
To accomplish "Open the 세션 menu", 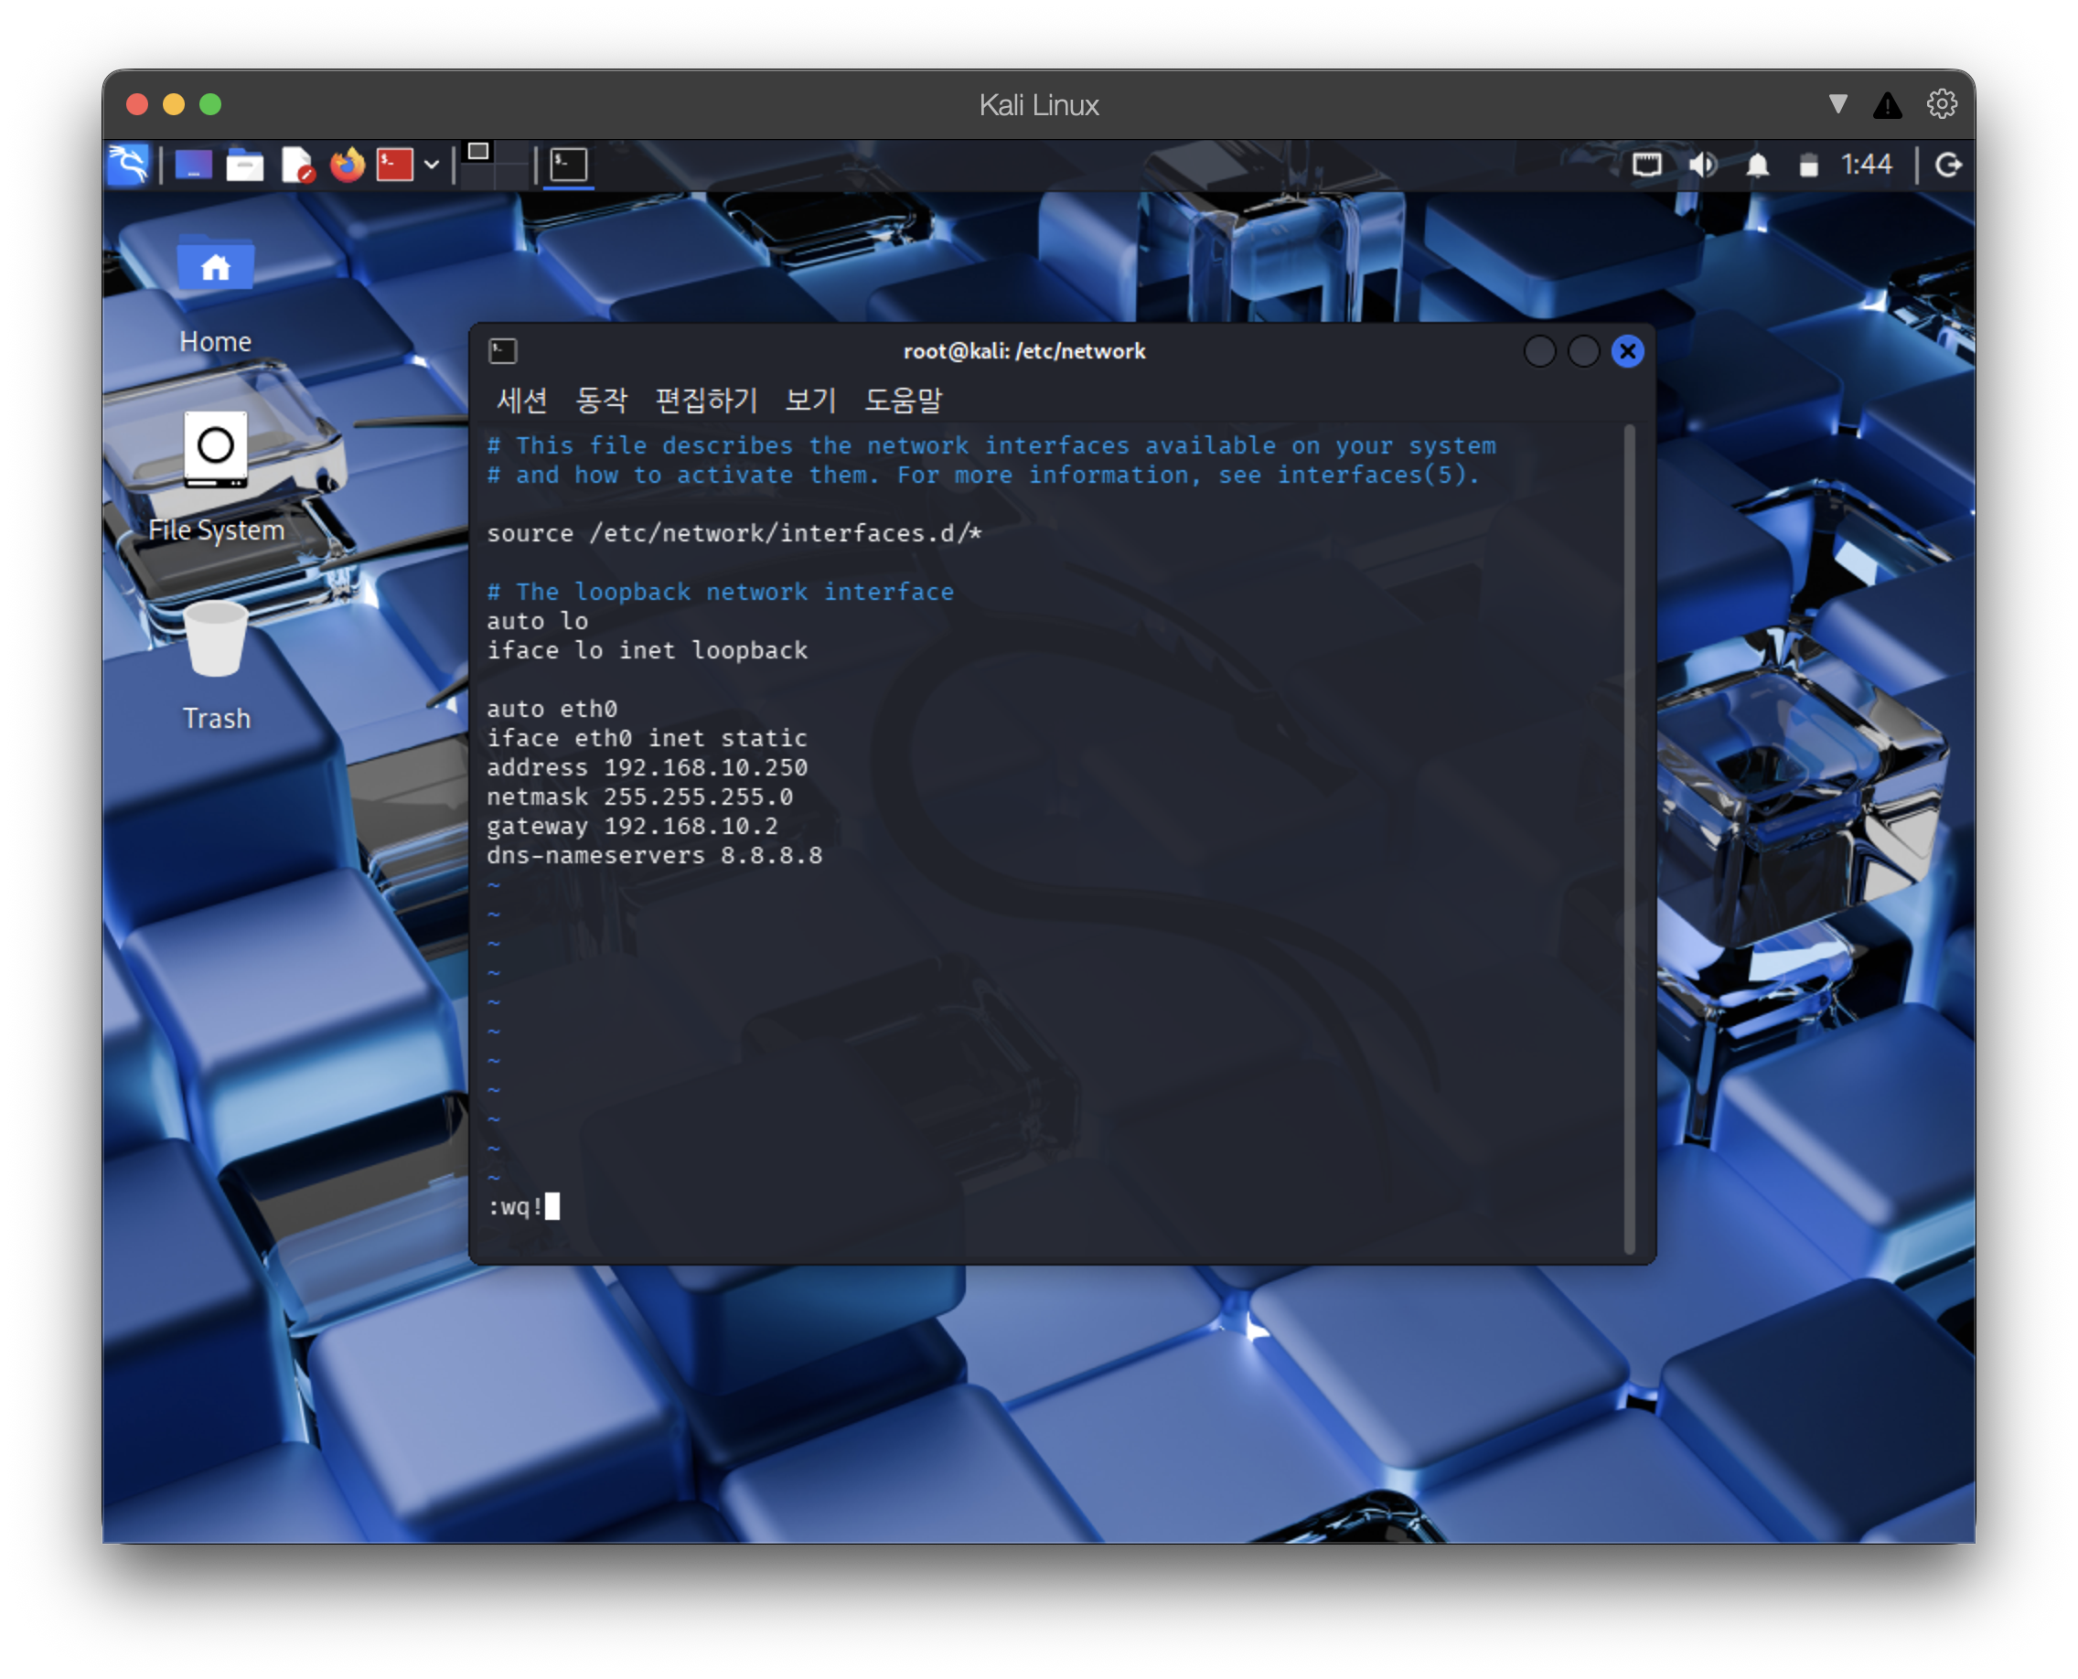I will click(521, 400).
